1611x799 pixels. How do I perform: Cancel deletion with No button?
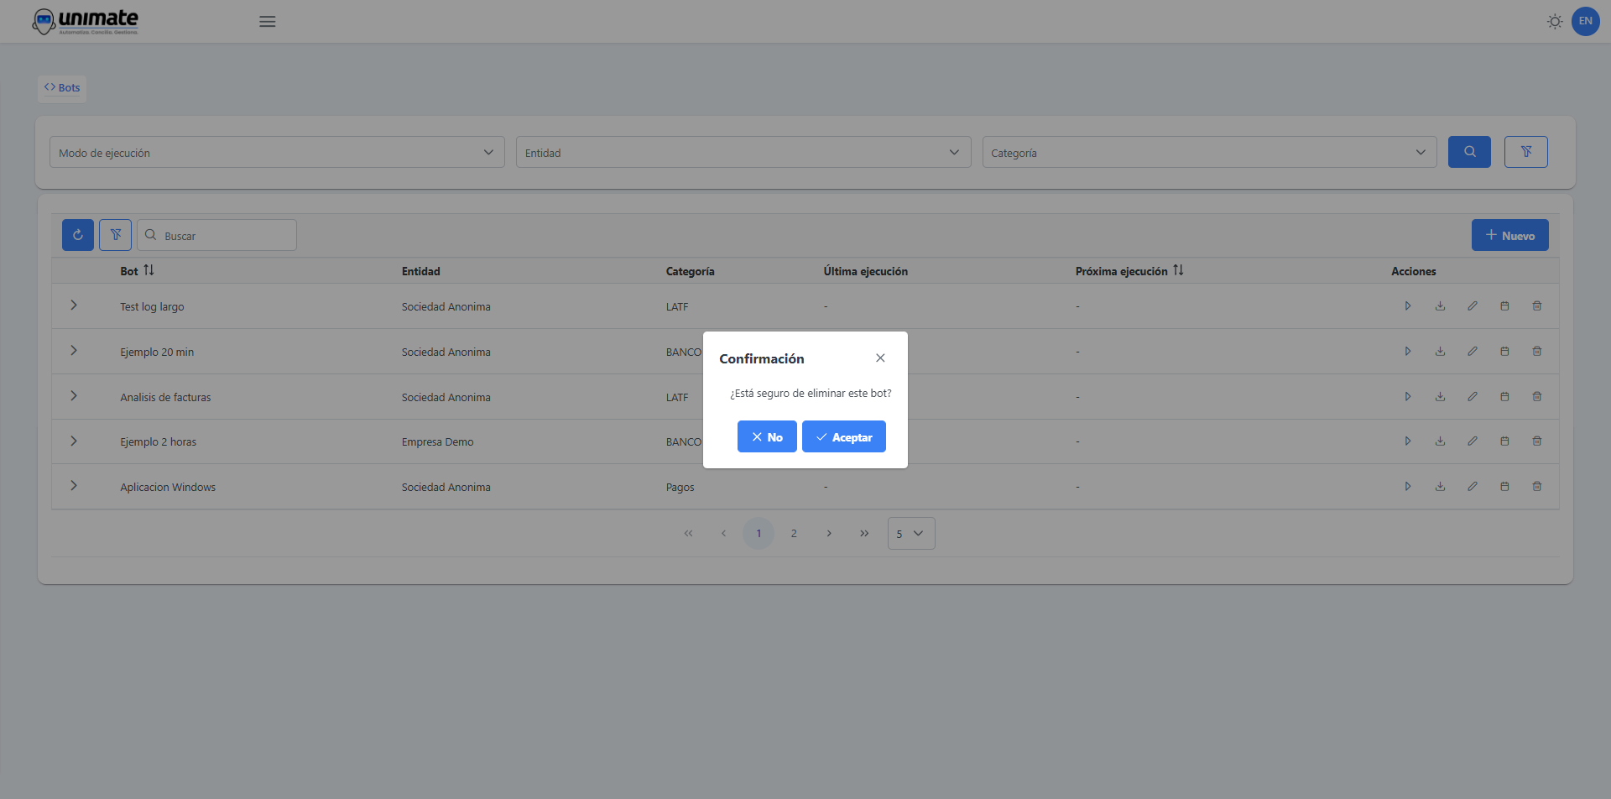[x=766, y=437]
